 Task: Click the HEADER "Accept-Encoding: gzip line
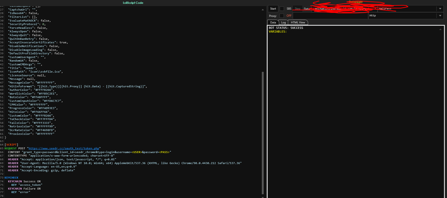tap(42, 170)
